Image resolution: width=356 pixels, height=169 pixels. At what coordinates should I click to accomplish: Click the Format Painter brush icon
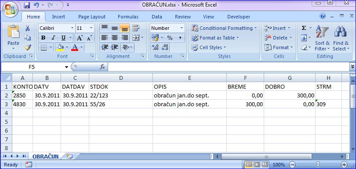[28, 47]
